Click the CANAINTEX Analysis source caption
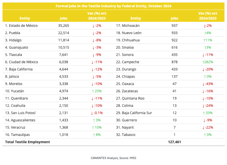This screenshot has height=165, width=227. tap(113, 158)
